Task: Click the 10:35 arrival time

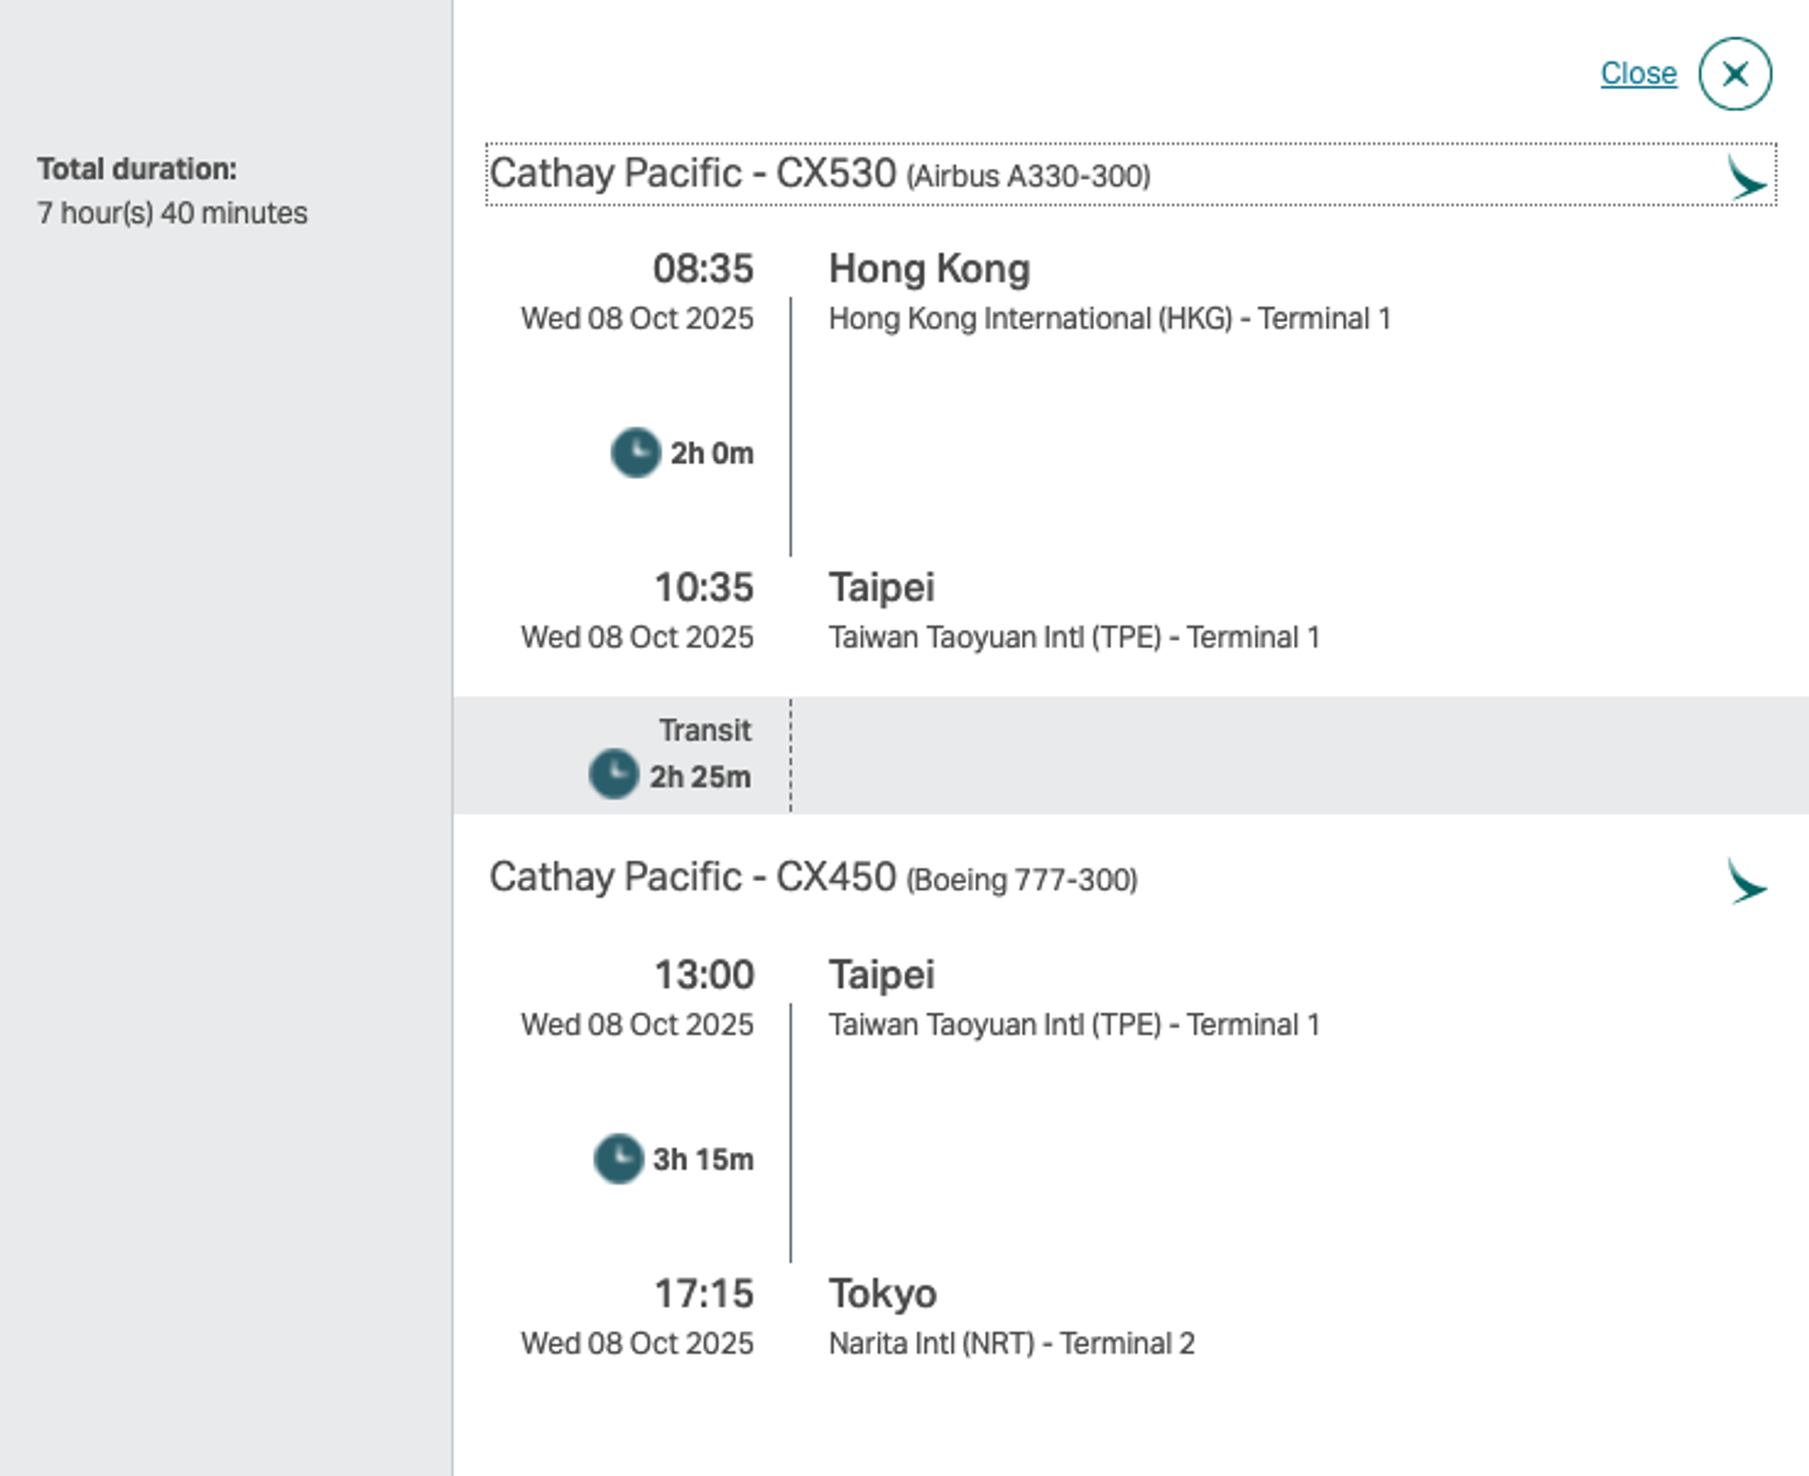Action: coord(703,588)
